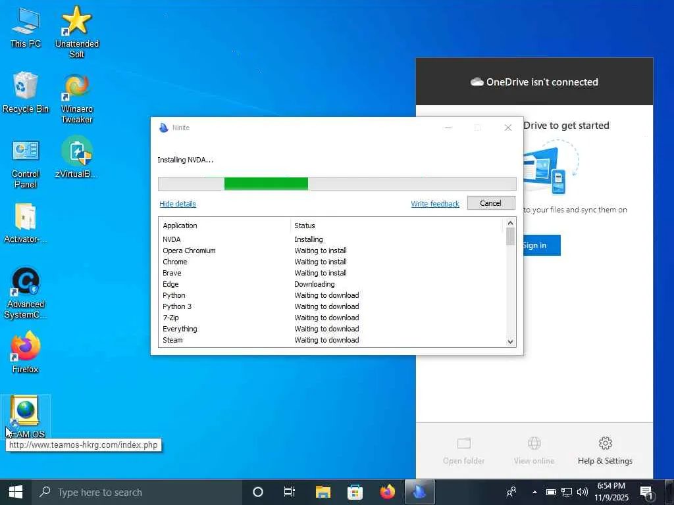Click scroll down arrow in Ninite list

[510, 342]
